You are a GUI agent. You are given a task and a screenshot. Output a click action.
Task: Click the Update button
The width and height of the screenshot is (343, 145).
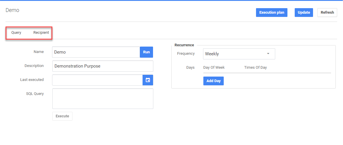tap(304, 13)
